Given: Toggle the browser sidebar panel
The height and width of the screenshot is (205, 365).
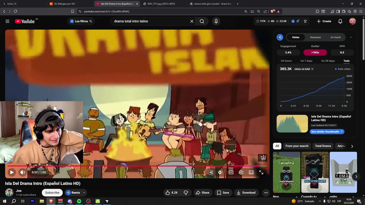Looking at the screenshot, I should [x=338, y=11].
